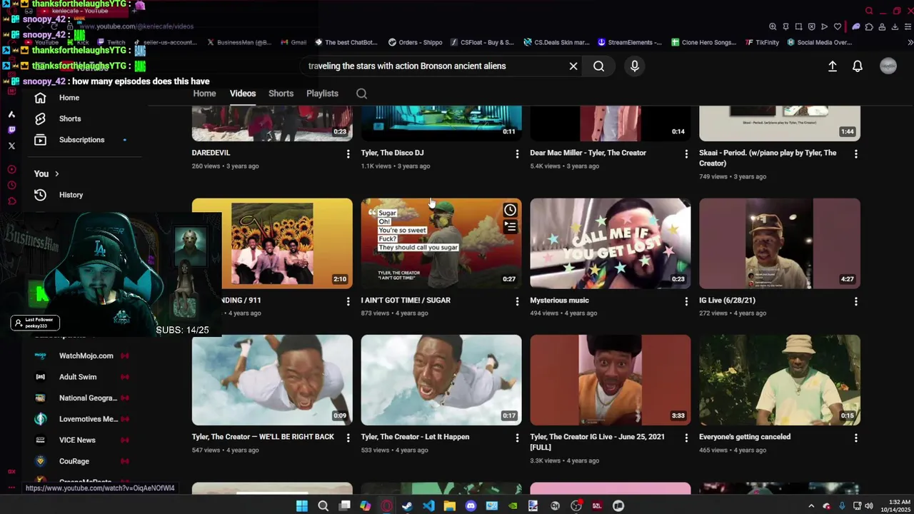Expand hidden system tray icons
Screen dimensions: 914x514
[x=811, y=506]
